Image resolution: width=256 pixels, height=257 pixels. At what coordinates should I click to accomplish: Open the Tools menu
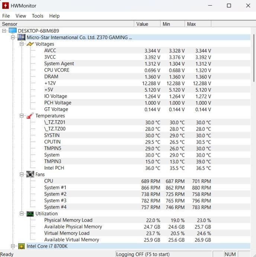(x=38, y=16)
